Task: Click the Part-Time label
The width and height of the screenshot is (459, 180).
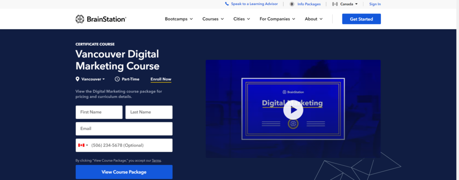Action: click(130, 79)
